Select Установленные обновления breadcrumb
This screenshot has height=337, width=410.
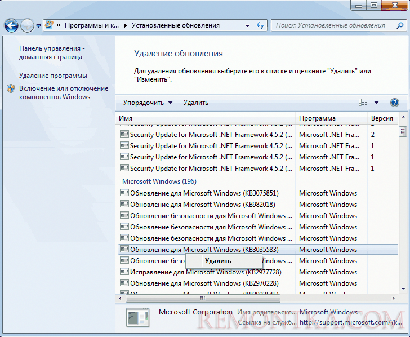click(176, 25)
